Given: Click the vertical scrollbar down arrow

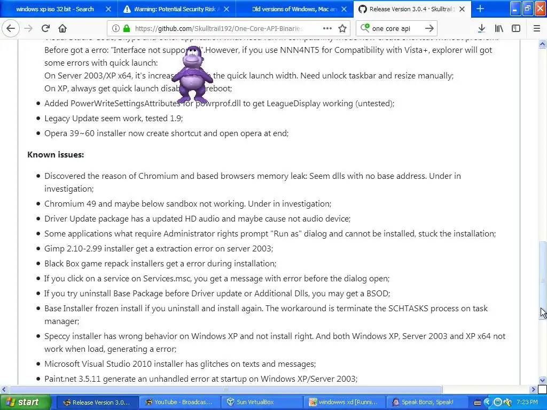Looking at the screenshot, I should [x=543, y=380].
